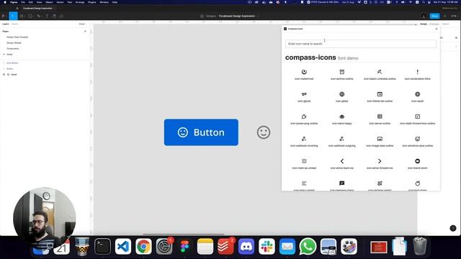Open Visual Studio Code from the dock

(123, 246)
